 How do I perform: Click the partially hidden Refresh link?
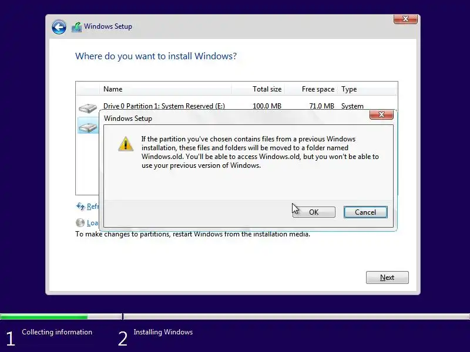93,207
